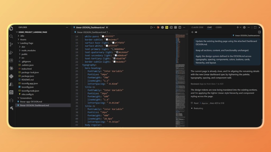Viewport: 271px width, 152px height.
Task: Switch to the CHAT tab
Action: click(210, 27)
